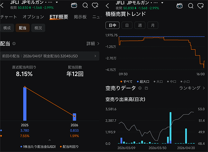Screen dimensions: 208x152
Task: Open 詳細 dividend details
Action: pos(93,43)
